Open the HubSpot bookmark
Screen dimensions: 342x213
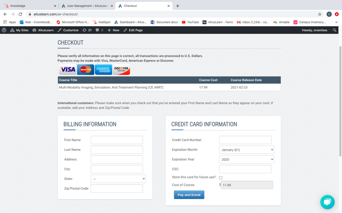pos(101,22)
